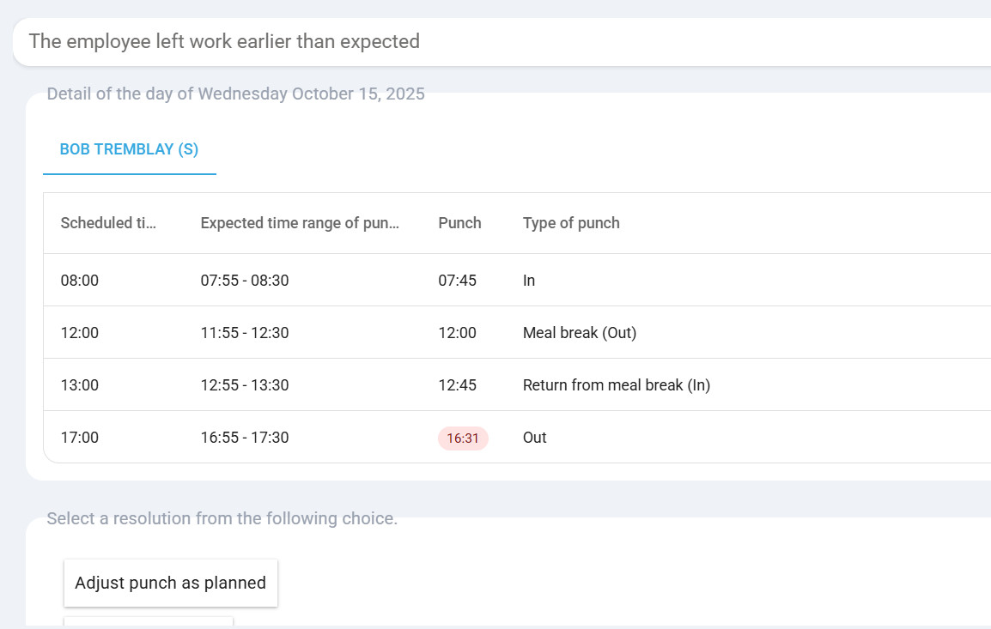This screenshot has height=629, width=991.
Task: Click the Expected time range column header
Action: click(300, 223)
